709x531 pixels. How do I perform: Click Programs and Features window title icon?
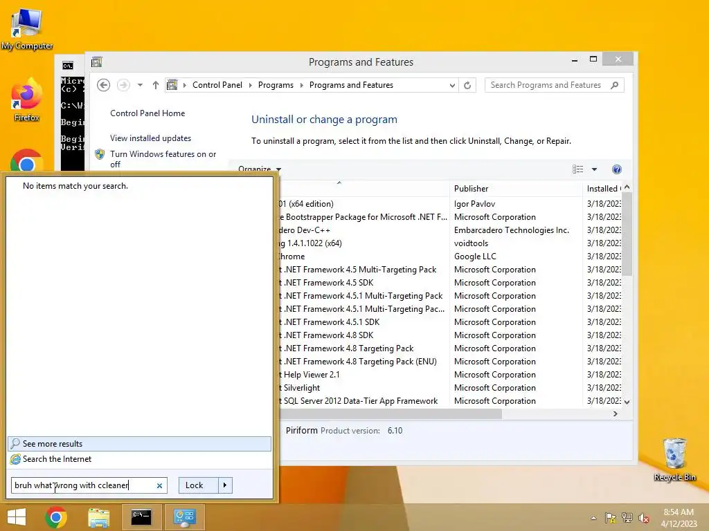(x=97, y=62)
